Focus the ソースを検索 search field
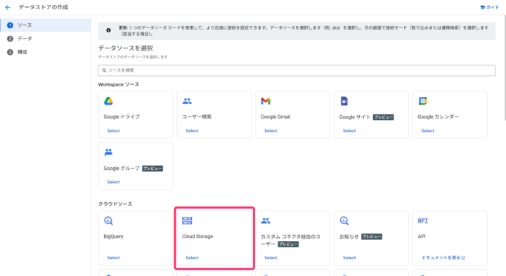The height and width of the screenshot is (276, 506). [x=297, y=70]
